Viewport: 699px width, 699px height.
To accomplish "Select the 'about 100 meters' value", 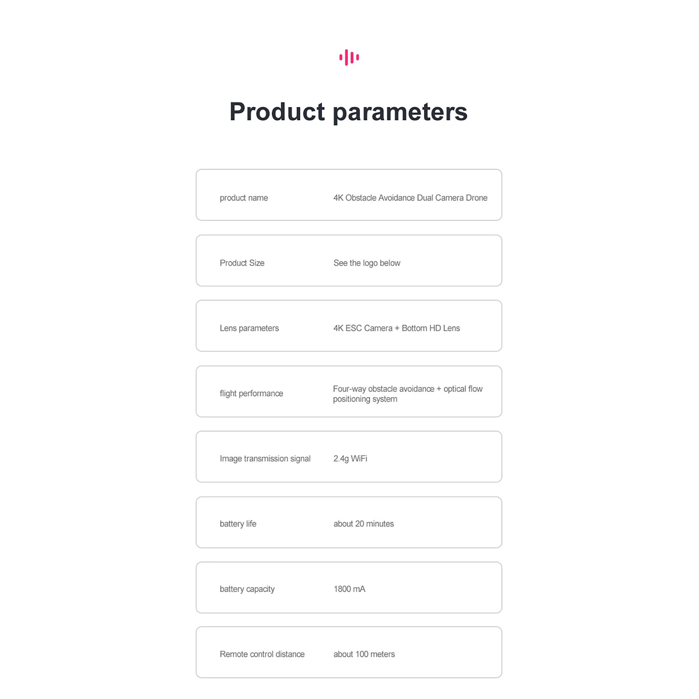I will coord(364,654).
